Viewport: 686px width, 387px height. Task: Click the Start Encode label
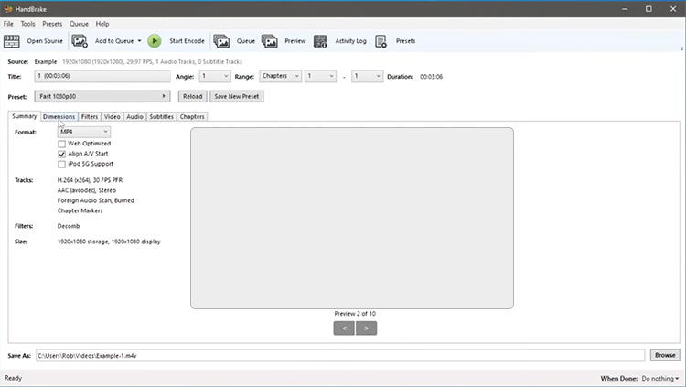tap(187, 41)
